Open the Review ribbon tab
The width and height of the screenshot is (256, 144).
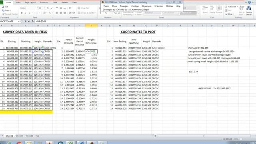click(64, 2)
